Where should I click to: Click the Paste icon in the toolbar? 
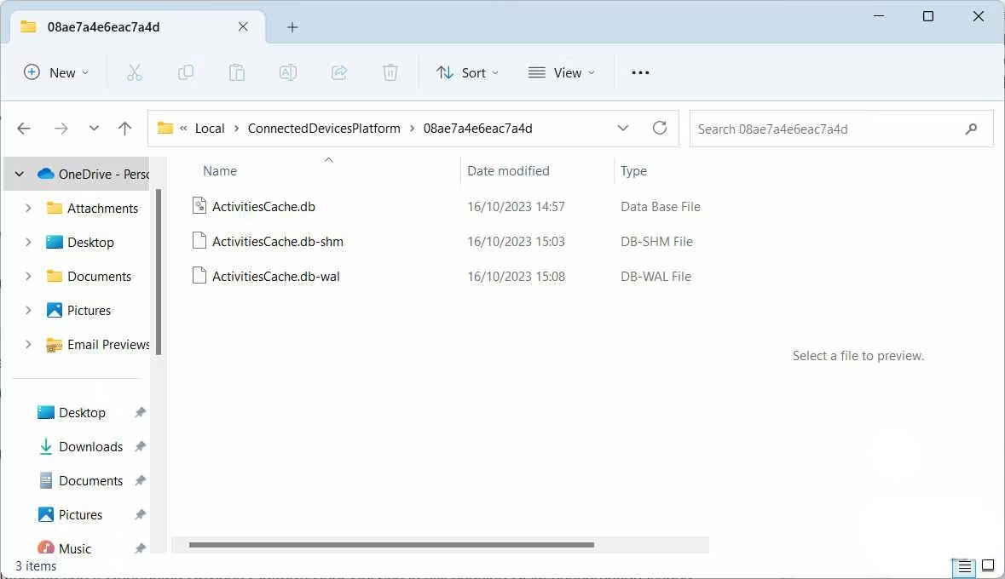point(237,72)
